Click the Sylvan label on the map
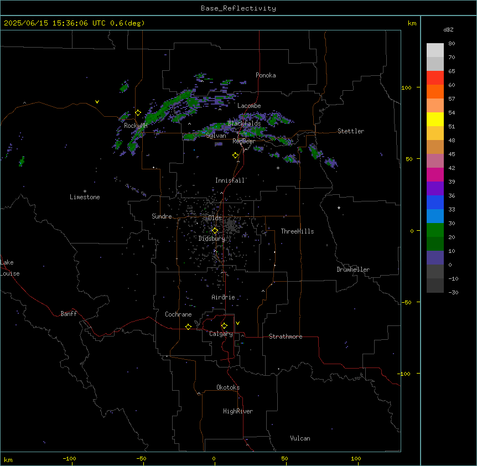This screenshot has width=477, height=466. click(x=216, y=136)
